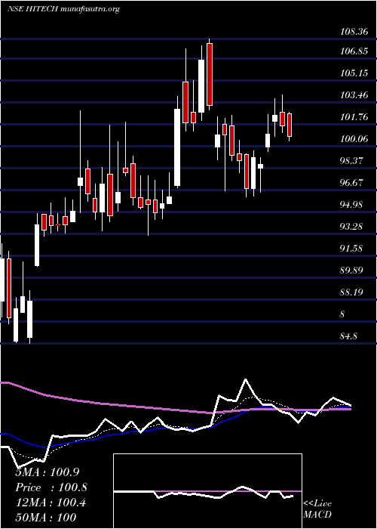Viewport: 377px width, 529px height.
Task: Select the 94.98 axis label
Action: tap(352, 205)
